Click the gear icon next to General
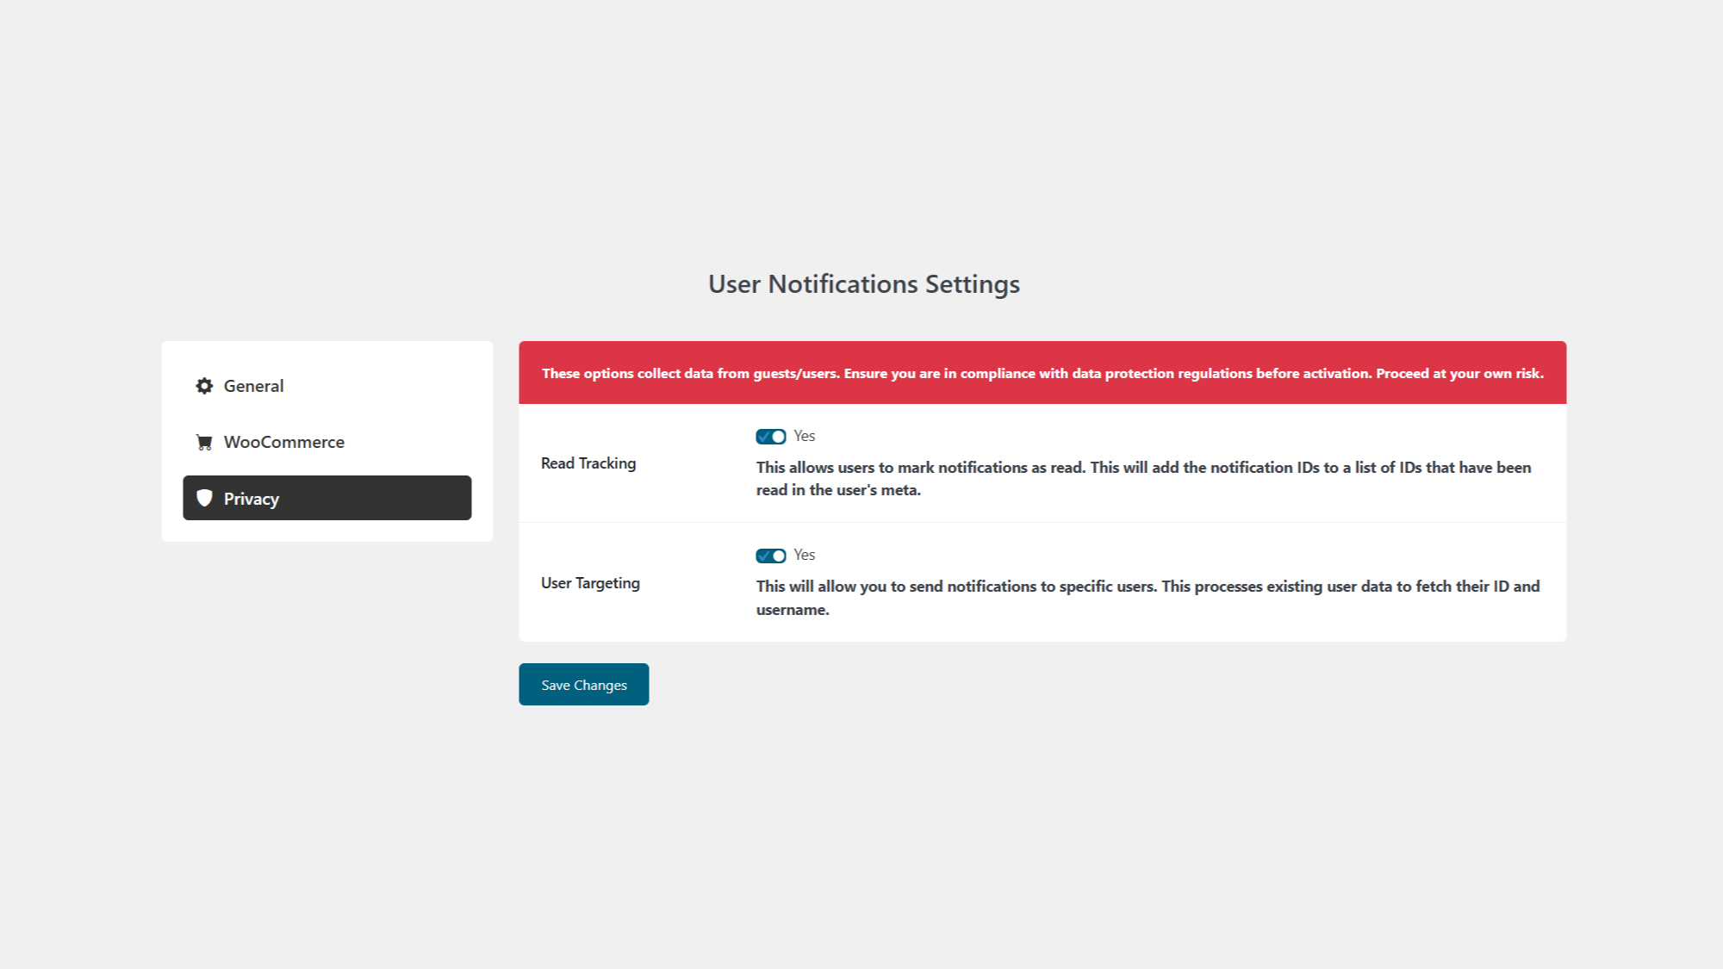This screenshot has width=1723, height=969. point(203,386)
